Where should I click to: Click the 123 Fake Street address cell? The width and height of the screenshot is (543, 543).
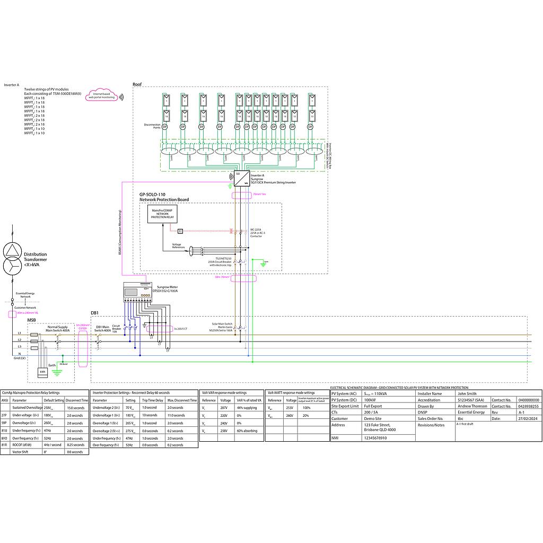point(389,427)
